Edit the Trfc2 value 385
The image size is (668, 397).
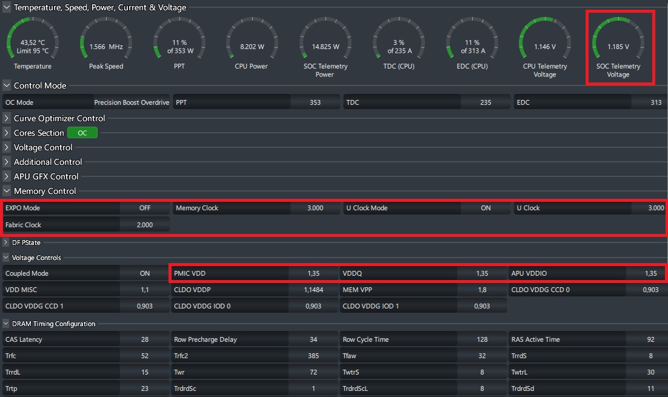[313, 356]
